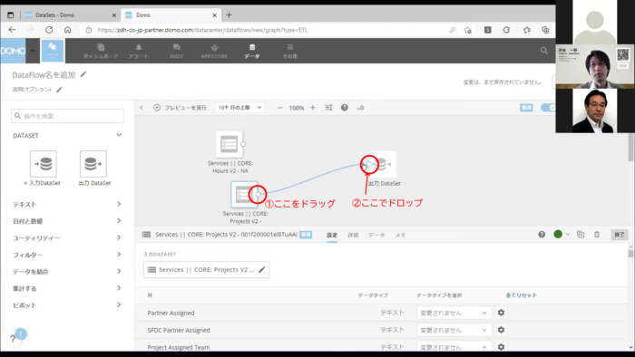Expand the テキスト category

[x=67, y=204]
